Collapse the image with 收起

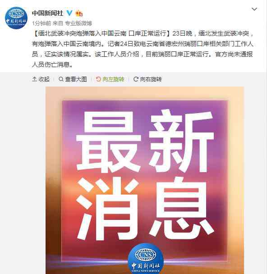[x=41, y=79]
